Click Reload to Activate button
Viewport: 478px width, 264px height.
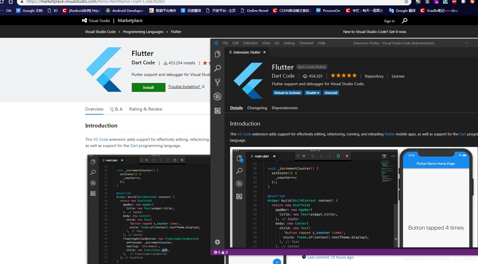tap(287, 93)
